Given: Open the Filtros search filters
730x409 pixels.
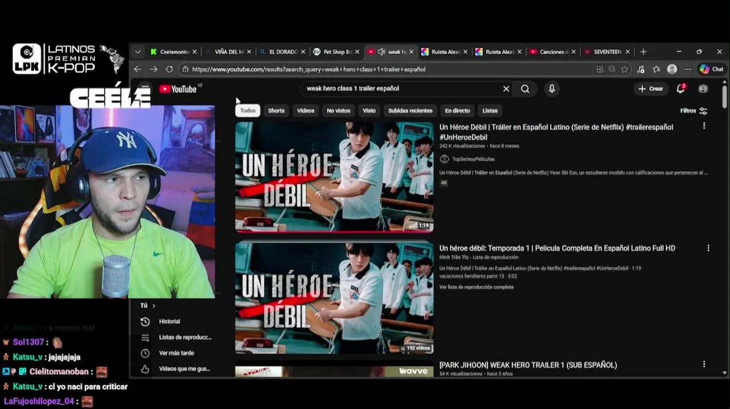Looking at the screenshot, I should tap(694, 111).
